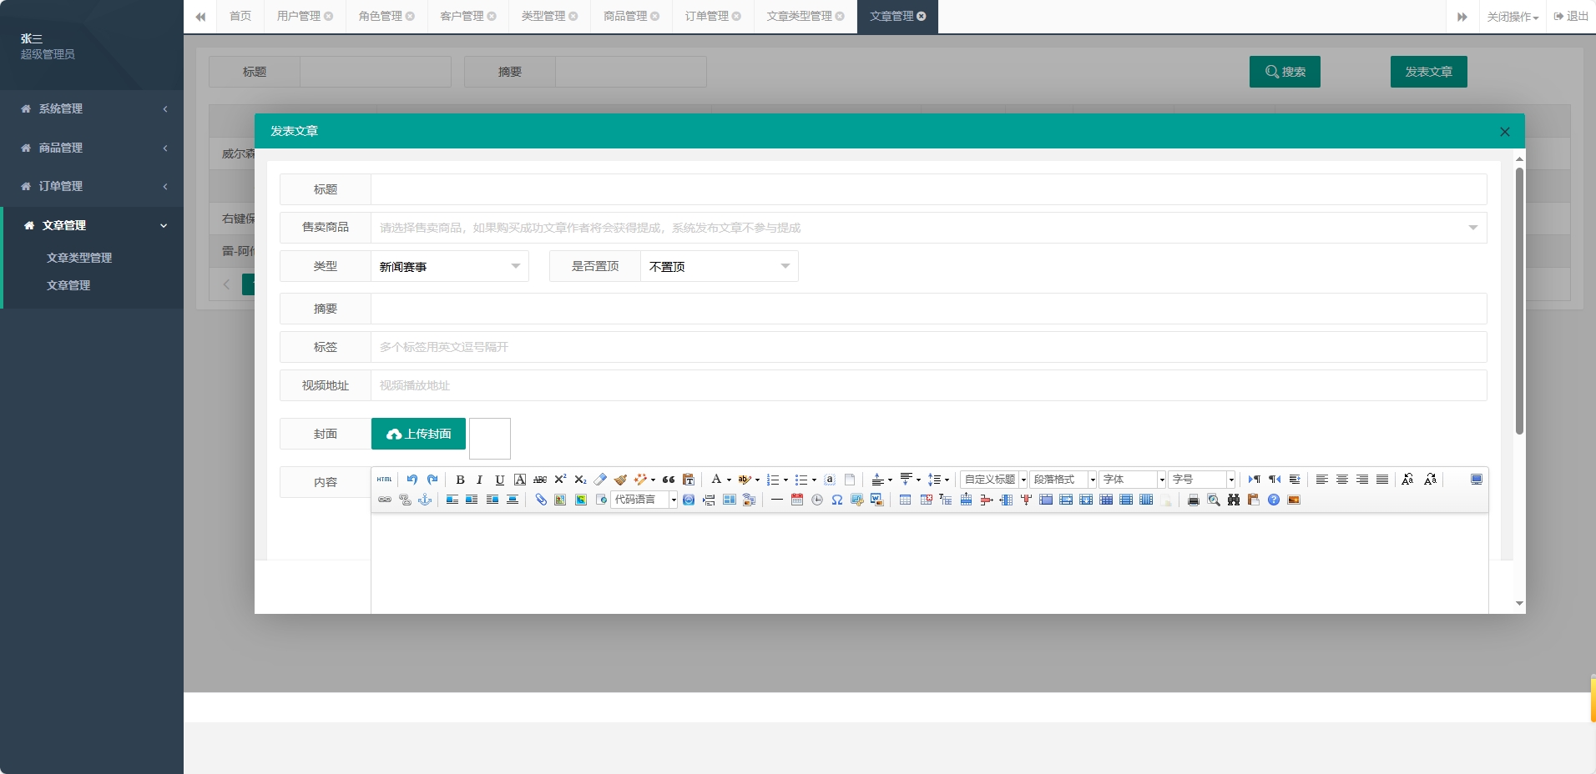Click the 搜索 search button
This screenshot has height=774, width=1596.
tap(1285, 72)
